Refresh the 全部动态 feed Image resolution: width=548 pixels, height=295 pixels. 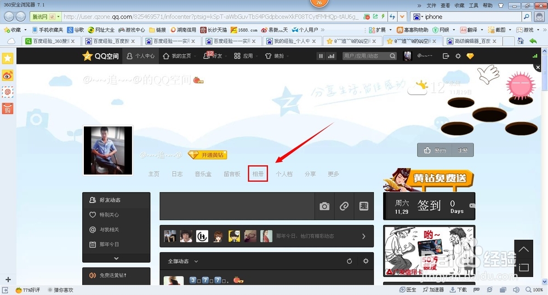349,261
